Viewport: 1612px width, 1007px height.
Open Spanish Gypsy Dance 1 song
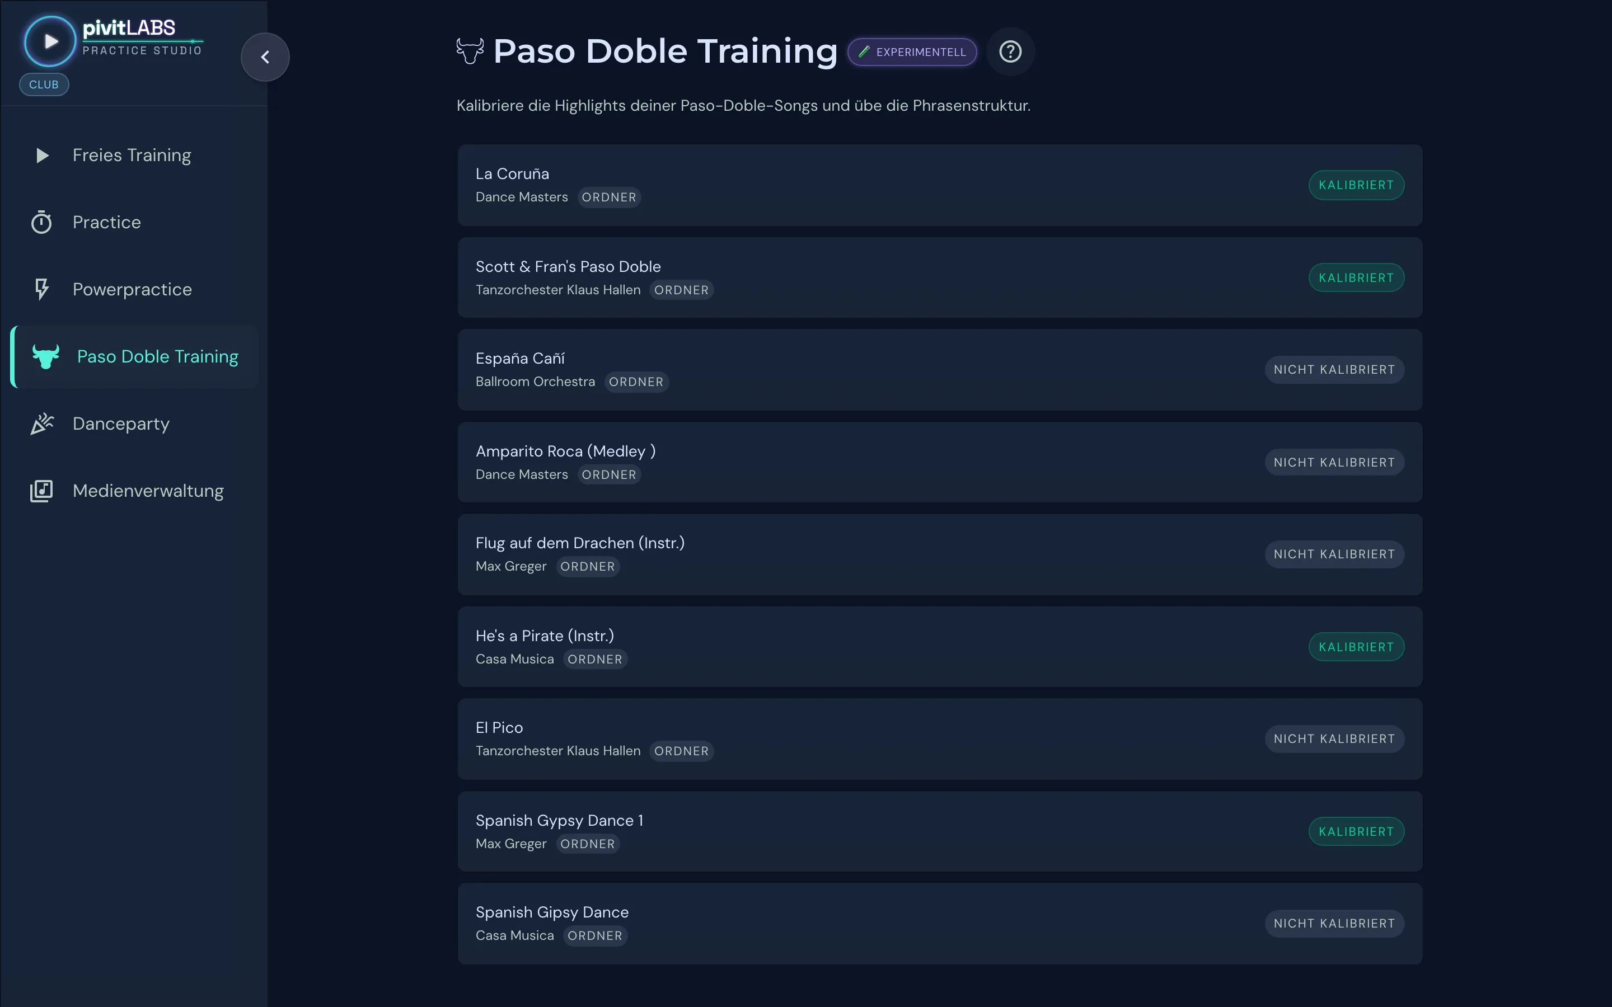940,831
